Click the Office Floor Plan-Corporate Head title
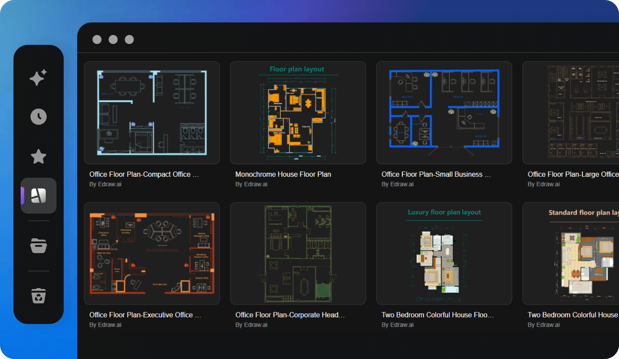Image resolution: width=619 pixels, height=359 pixels. tap(290, 315)
